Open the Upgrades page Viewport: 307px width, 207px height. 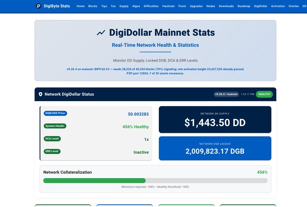196,6
